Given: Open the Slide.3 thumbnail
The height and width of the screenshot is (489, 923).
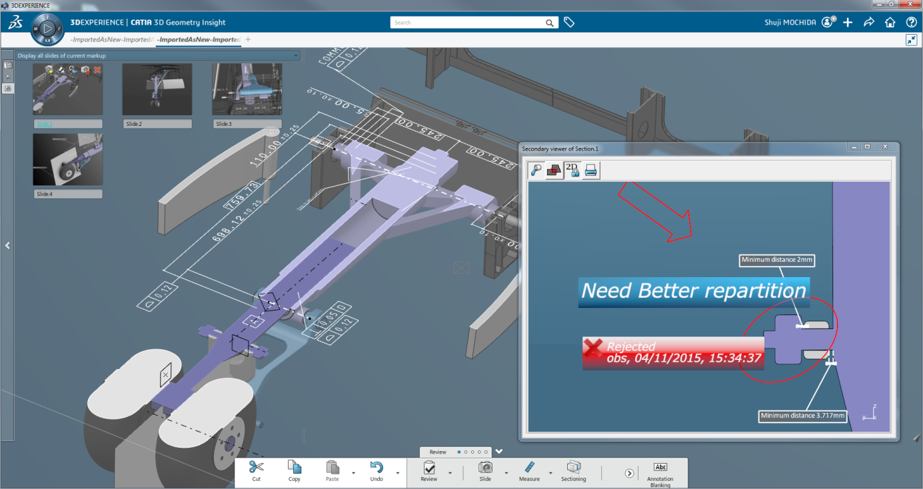Looking at the screenshot, I should click(247, 89).
